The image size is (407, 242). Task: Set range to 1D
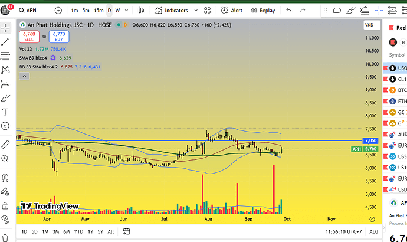24,231
